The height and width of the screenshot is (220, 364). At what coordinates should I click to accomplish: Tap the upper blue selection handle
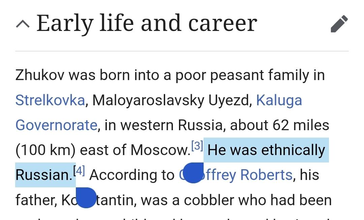[x=193, y=173]
